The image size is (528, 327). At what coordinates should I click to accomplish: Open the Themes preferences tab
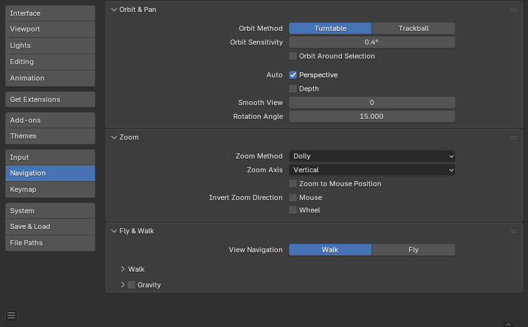[x=50, y=136]
